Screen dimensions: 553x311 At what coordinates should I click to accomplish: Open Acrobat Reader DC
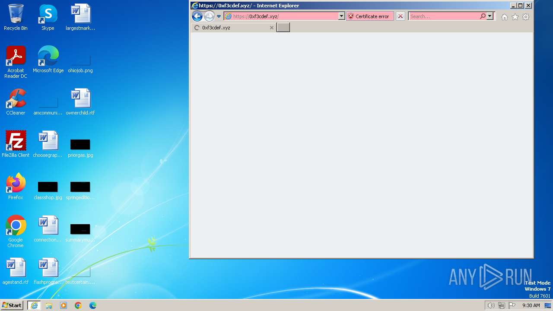pos(16,62)
